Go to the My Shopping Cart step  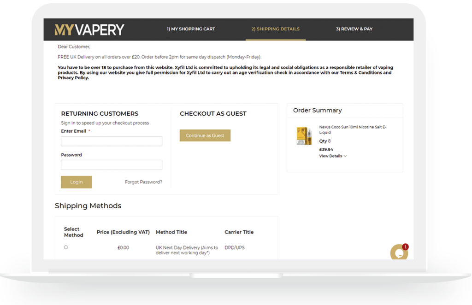click(x=191, y=29)
